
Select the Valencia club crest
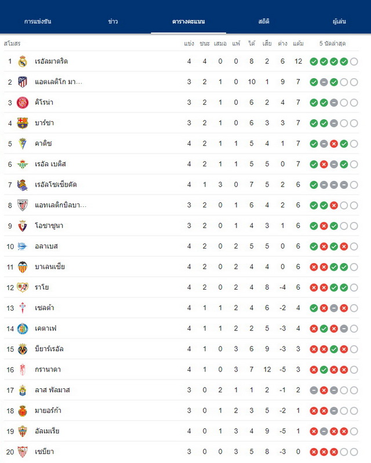point(23,267)
